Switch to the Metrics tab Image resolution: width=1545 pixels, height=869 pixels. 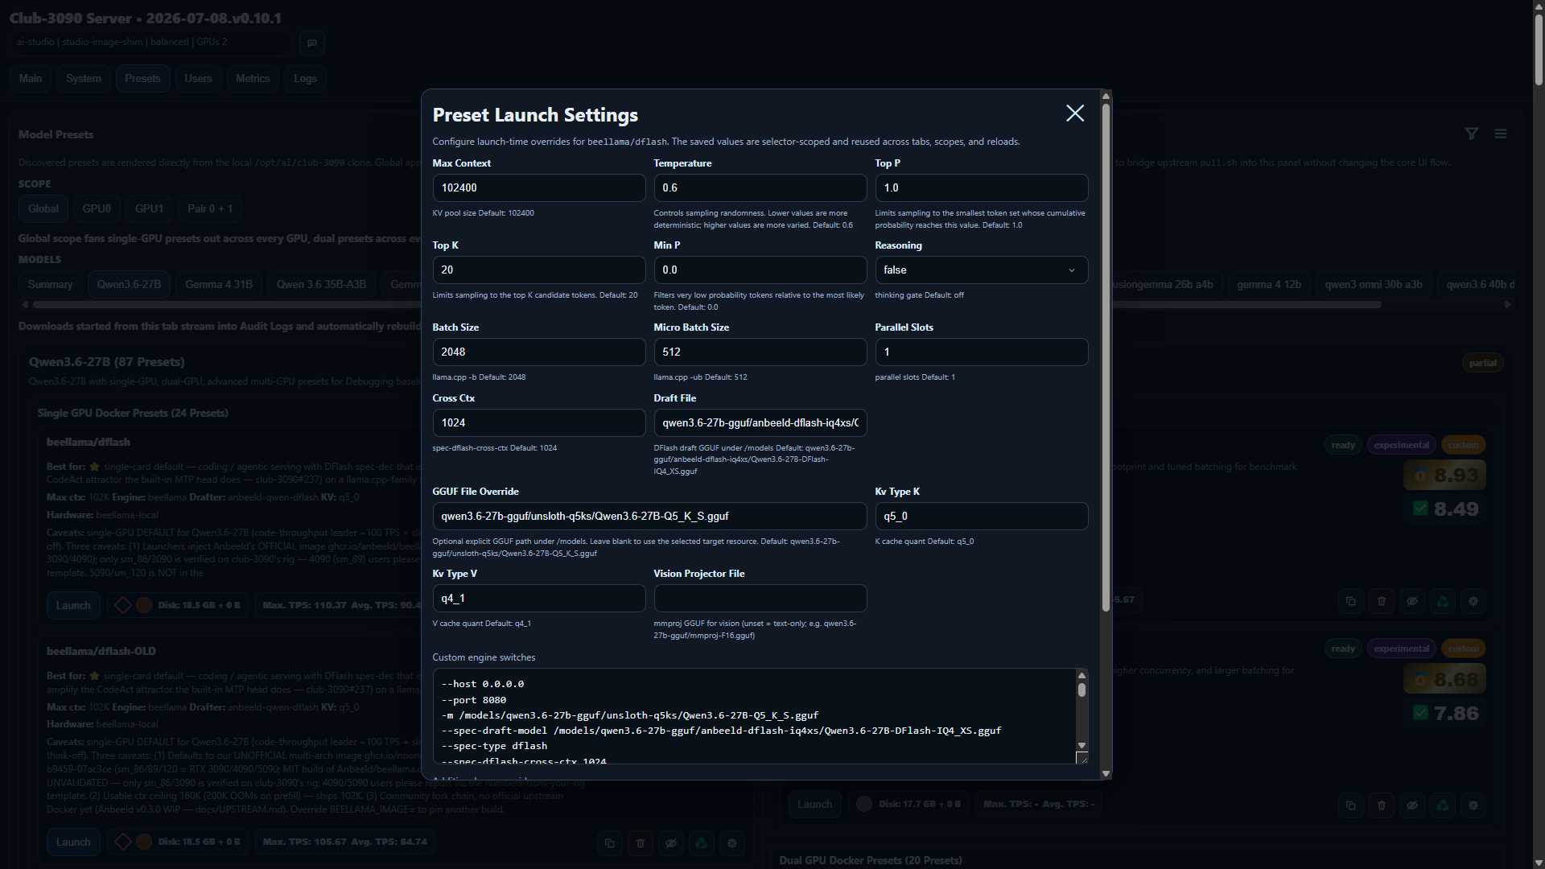click(x=253, y=78)
